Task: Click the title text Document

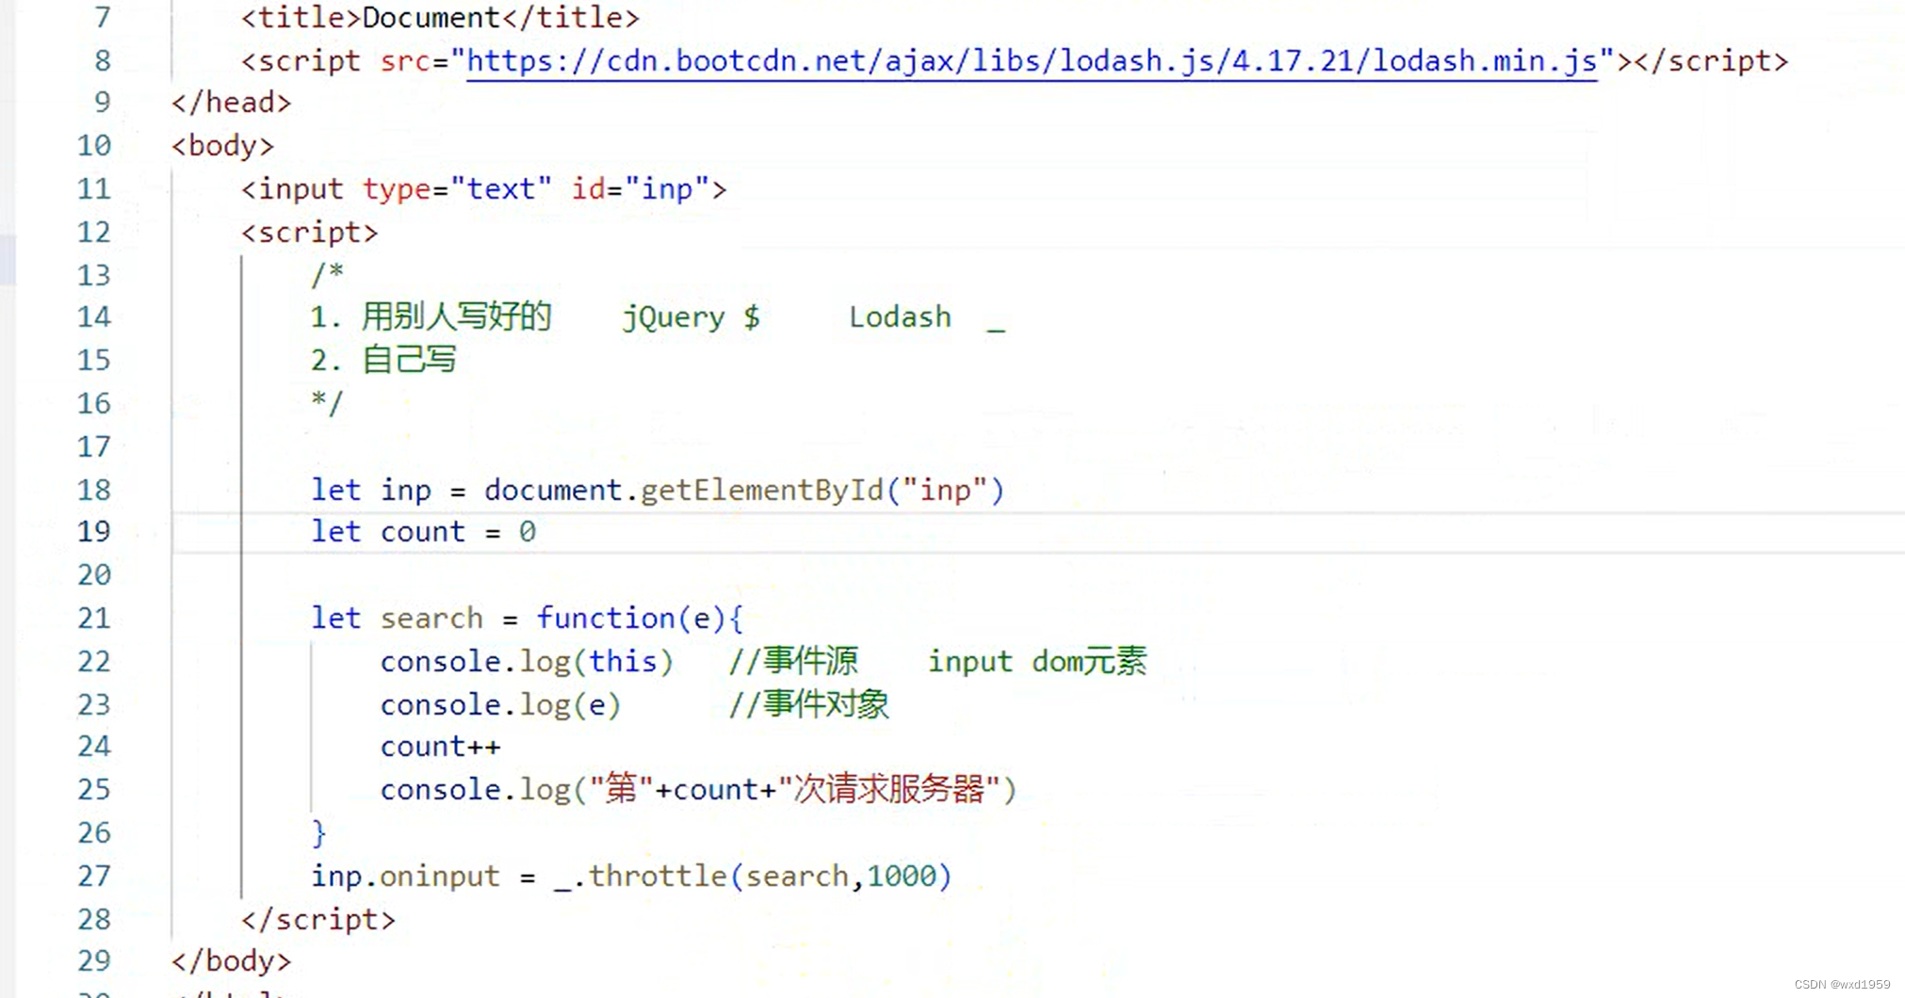Action: (431, 18)
